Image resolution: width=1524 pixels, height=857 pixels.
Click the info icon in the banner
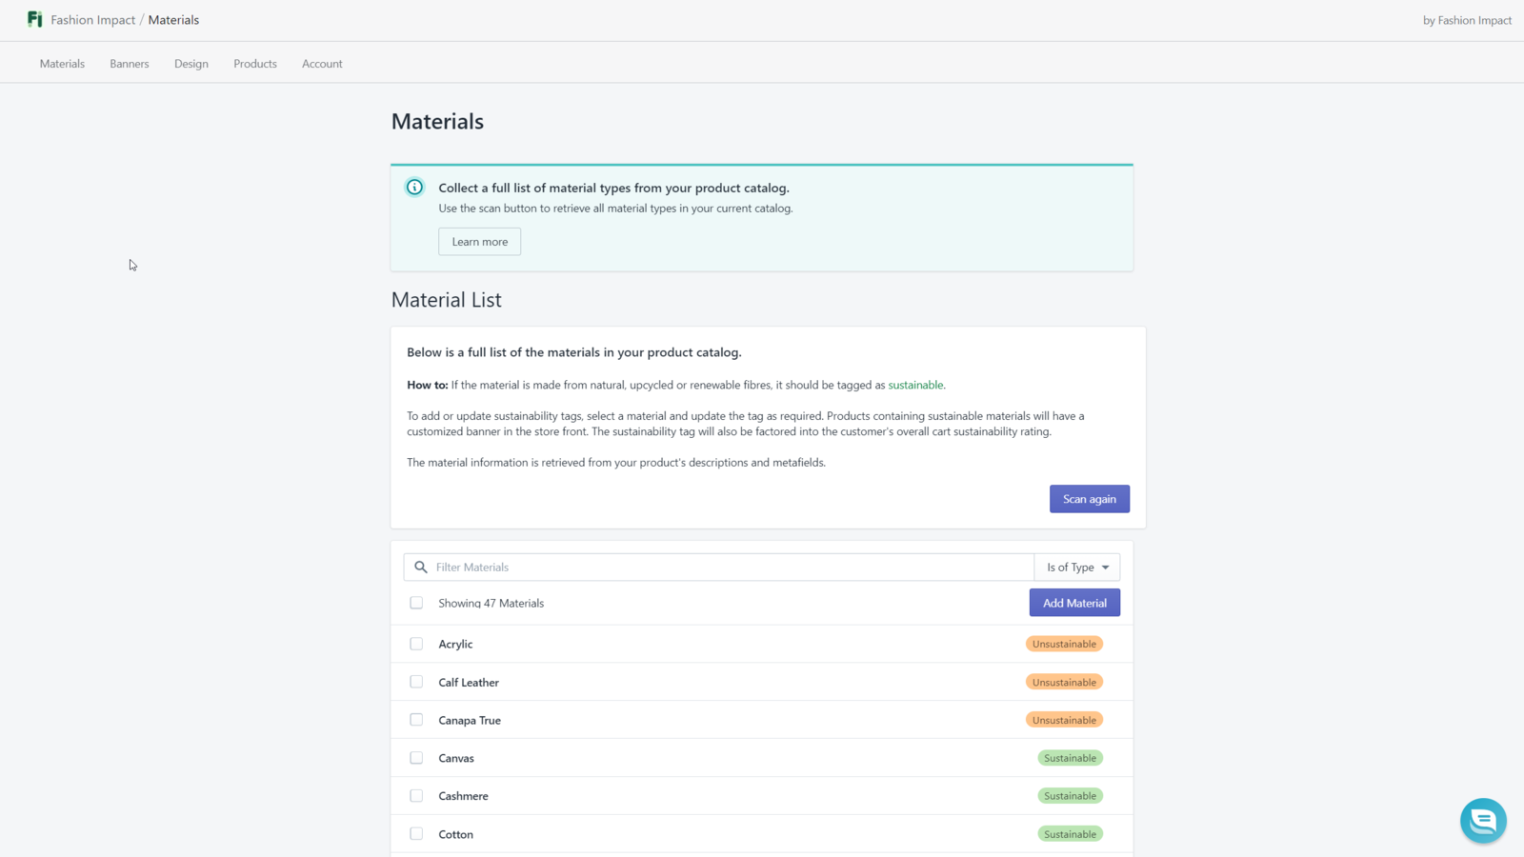pos(414,188)
